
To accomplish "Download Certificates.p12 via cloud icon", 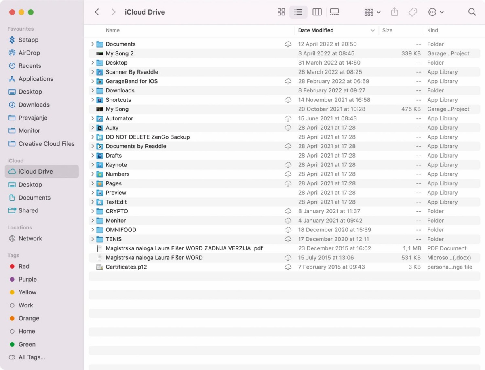I will [x=288, y=267].
